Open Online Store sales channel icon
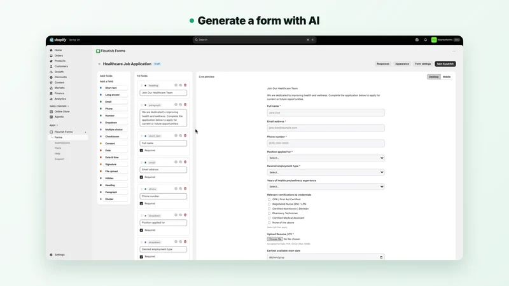 [x=51, y=112]
